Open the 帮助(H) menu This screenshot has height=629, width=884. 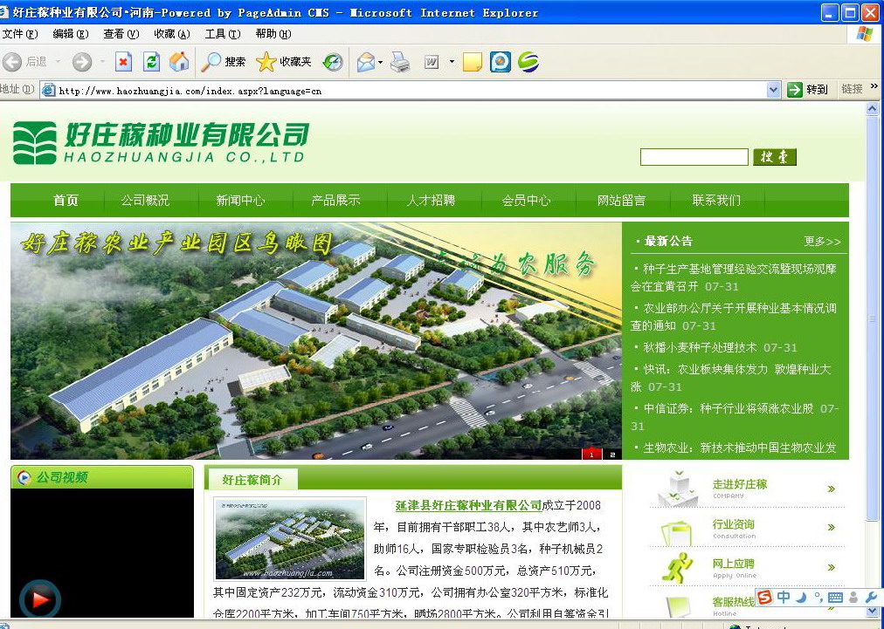(273, 34)
